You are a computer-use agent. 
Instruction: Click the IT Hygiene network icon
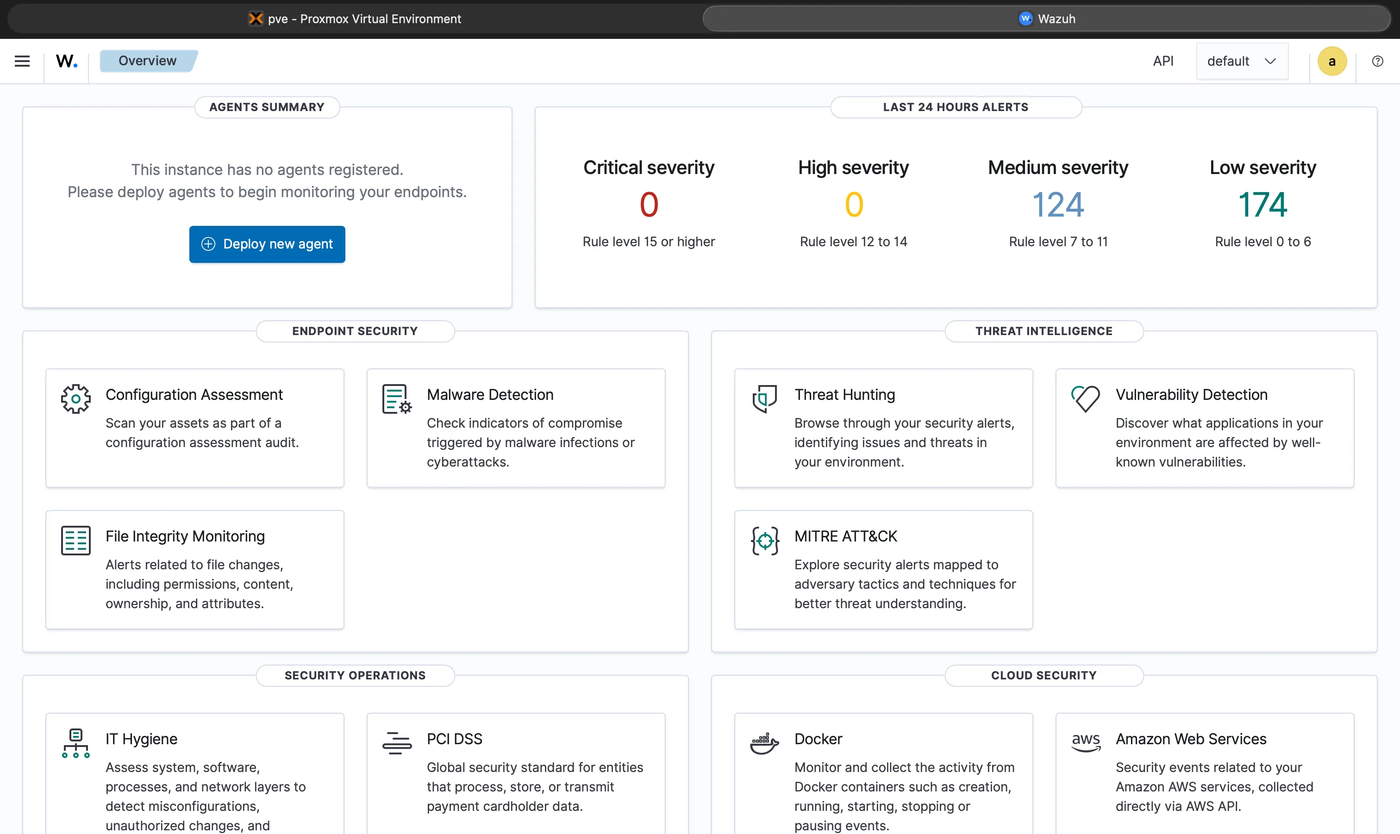coord(76,743)
